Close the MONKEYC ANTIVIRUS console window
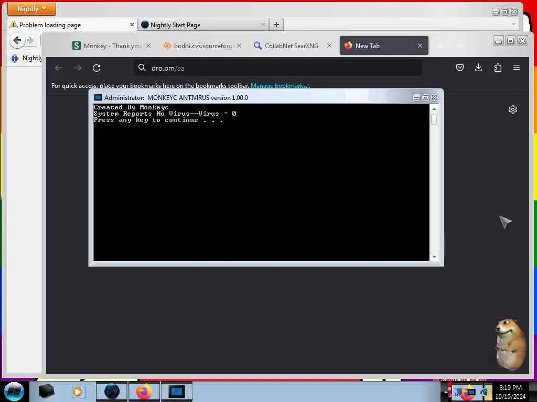 tap(435, 98)
